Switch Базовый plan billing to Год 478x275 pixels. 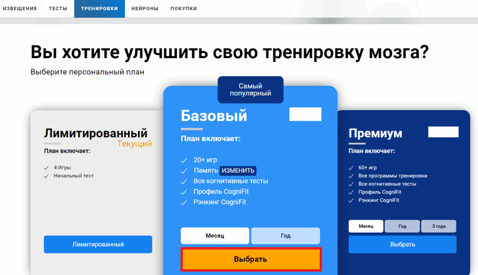(x=285, y=236)
